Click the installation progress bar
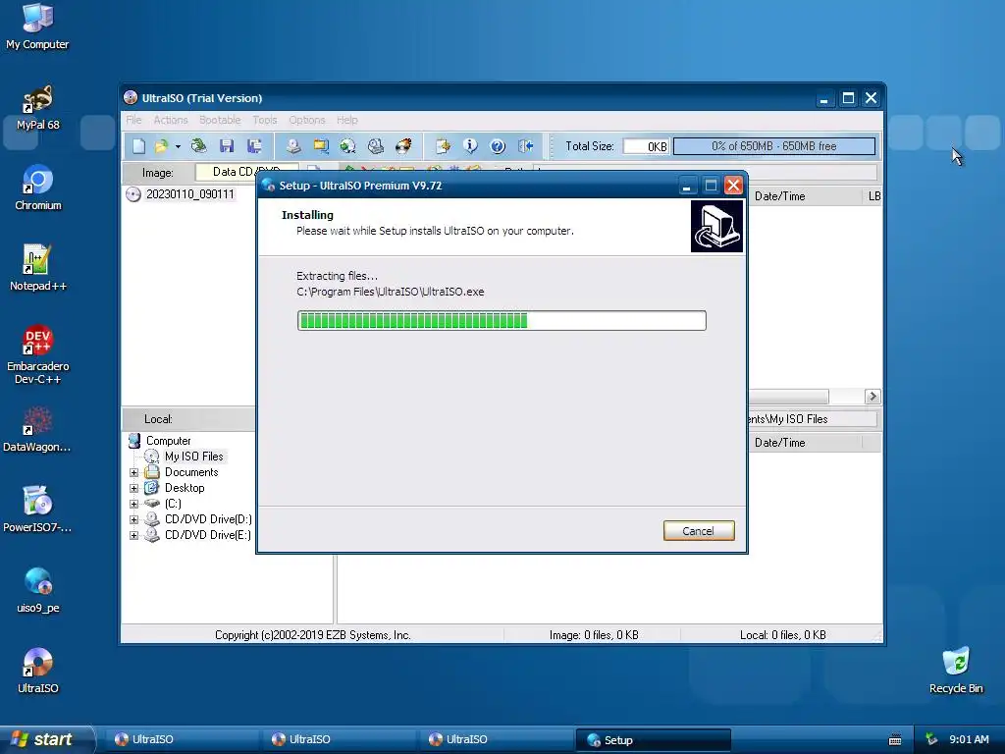This screenshot has width=1005, height=754. coord(502,321)
